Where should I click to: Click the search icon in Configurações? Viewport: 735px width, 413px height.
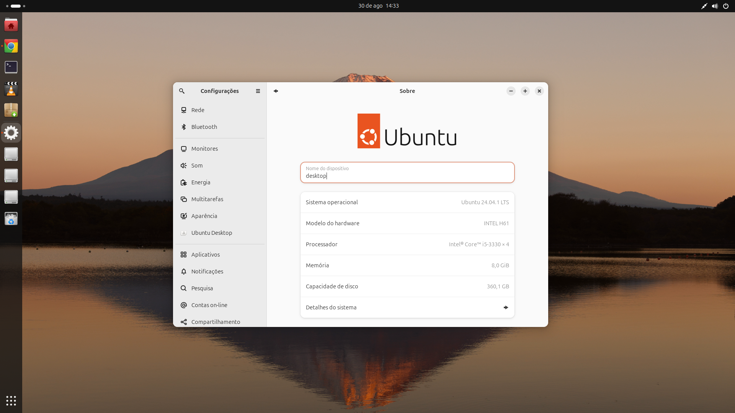tap(182, 91)
